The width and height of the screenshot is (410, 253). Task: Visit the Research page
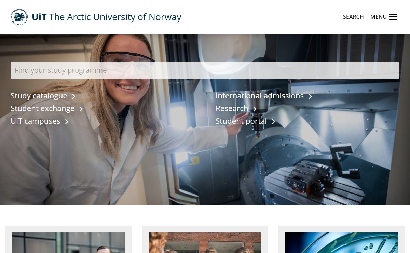232,108
